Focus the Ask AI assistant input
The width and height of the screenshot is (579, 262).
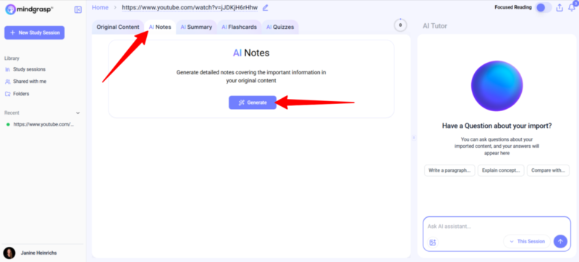click(496, 226)
